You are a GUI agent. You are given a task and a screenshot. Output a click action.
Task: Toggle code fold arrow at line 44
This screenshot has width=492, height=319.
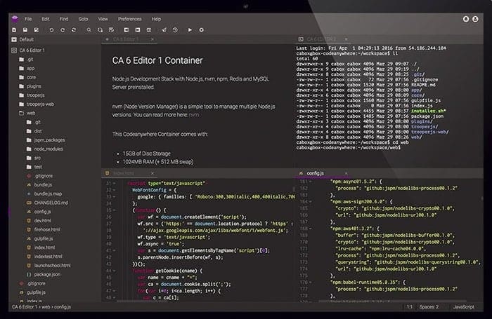click(115, 271)
